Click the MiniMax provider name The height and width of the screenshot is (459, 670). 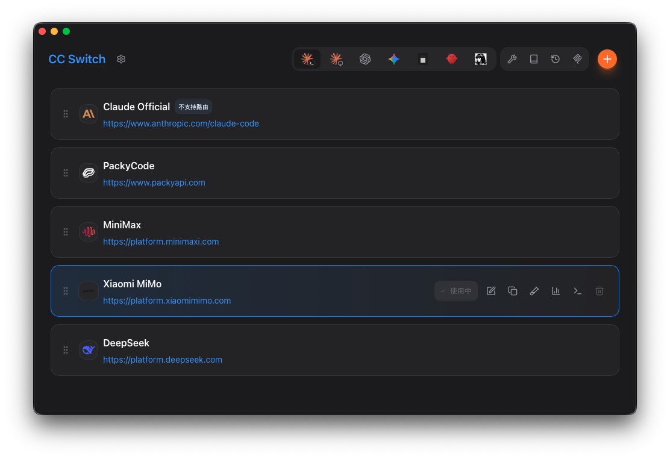coord(122,225)
